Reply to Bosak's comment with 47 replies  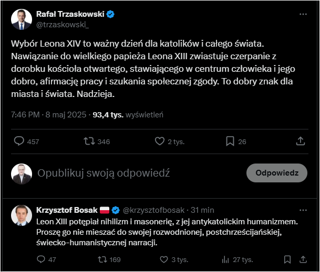[41, 259]
